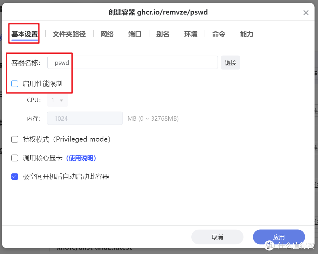Click the 内存 memory input showing 1024

click(x=85, y=118)
